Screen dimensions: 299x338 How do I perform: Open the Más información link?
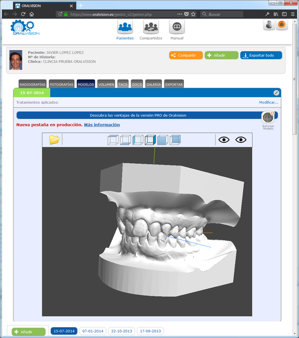(x=102, y=124)
